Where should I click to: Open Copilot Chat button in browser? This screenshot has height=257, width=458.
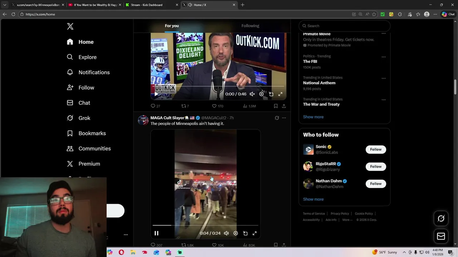click(x=448, y=14)
